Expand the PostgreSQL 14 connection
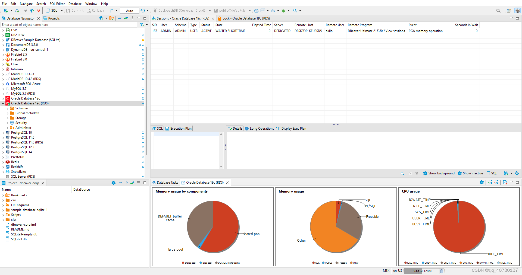 [3, 152]
